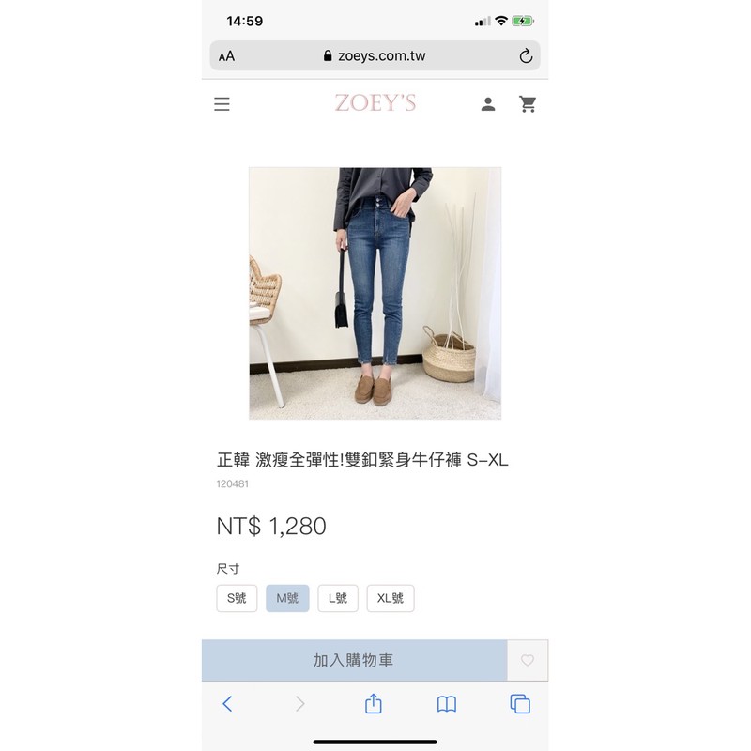Tap the forward navigation arrow
The height and width of the screenshot is (751, 751).
(x=300, y=703)
